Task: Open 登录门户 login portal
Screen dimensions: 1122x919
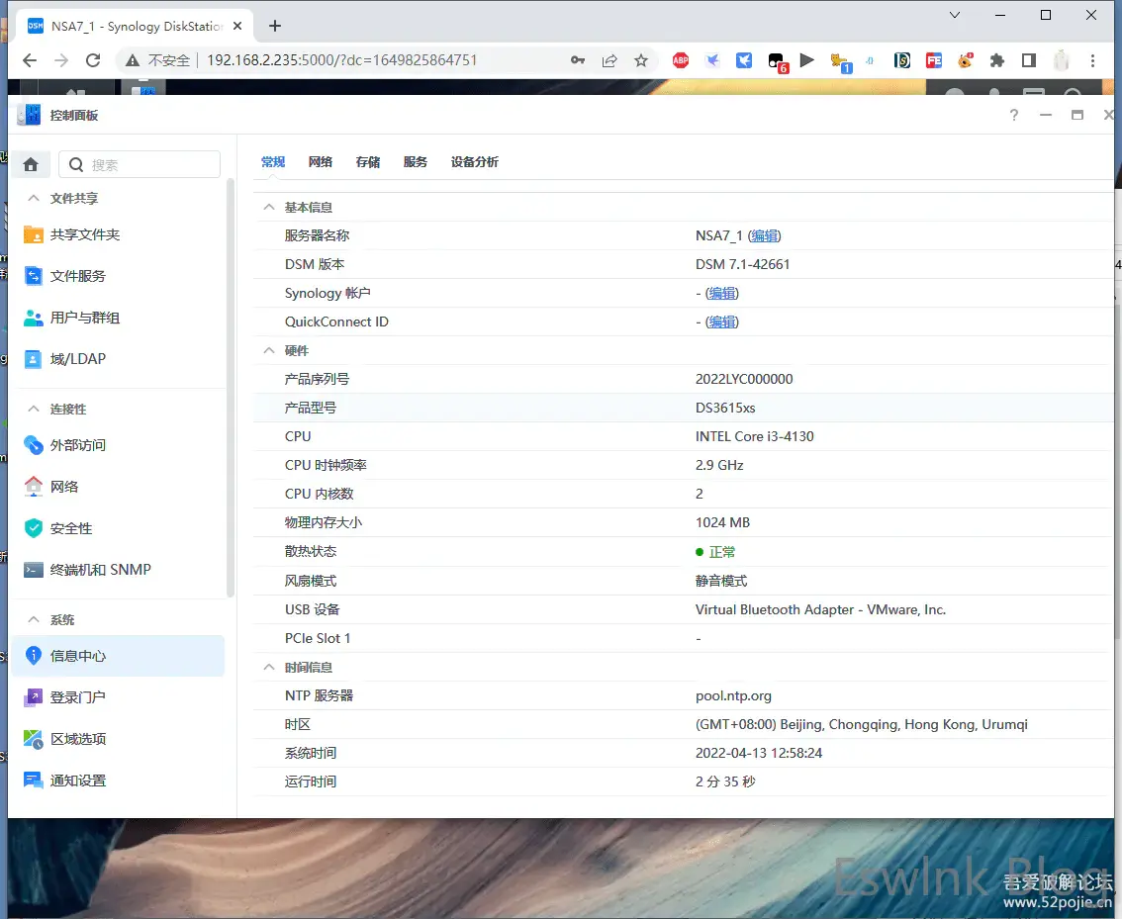Action: click(77, 697)
